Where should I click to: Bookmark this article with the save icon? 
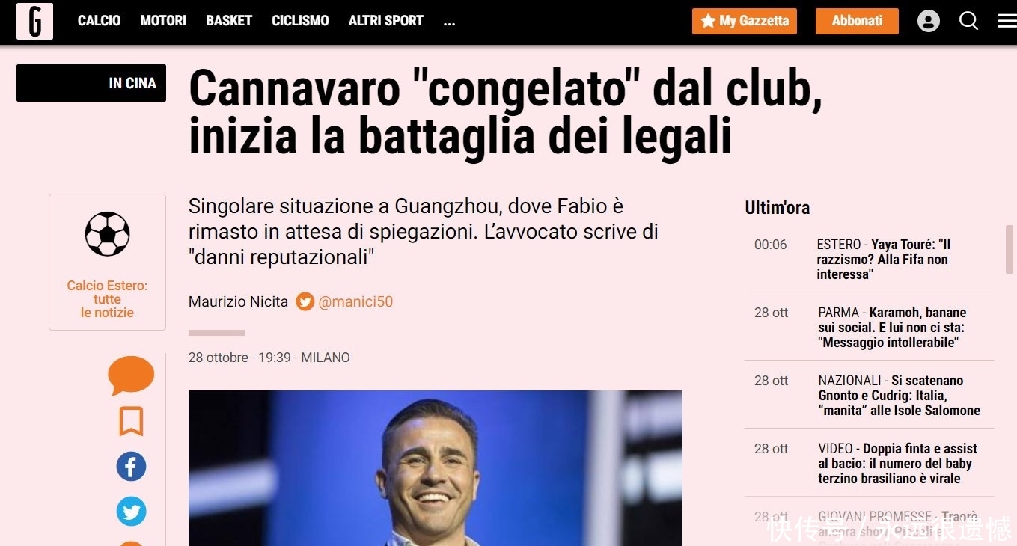(x=131, y=422)
